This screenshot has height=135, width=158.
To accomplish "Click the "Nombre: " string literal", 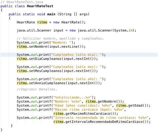I will (61, 43).
